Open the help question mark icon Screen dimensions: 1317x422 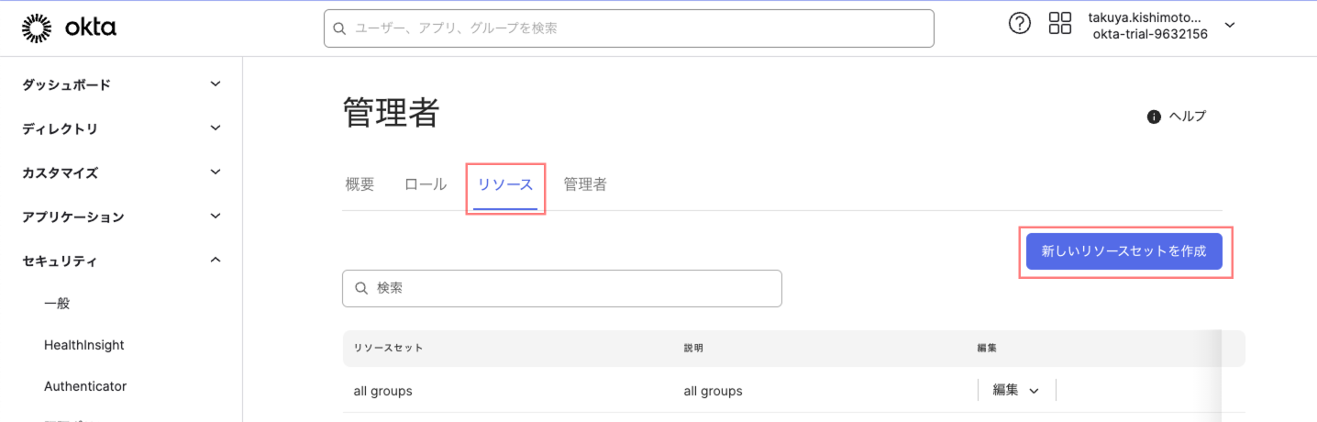click(1019, 24)
